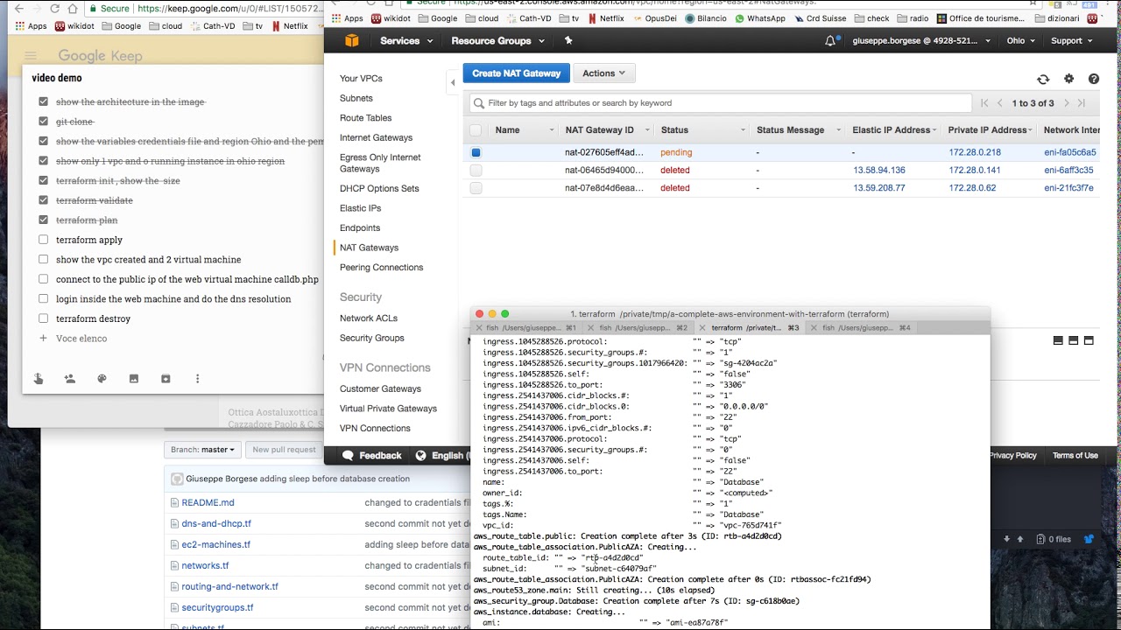1121x630 pixels.
Task: Open Route Tables in VPC sidebar
Action: click(x=366, y=118)
